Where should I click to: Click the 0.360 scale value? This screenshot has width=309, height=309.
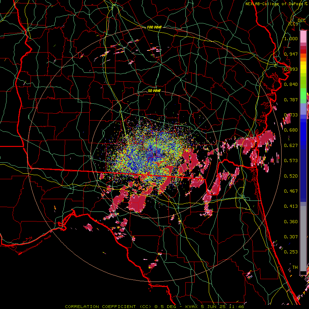[x=291, y=221]
